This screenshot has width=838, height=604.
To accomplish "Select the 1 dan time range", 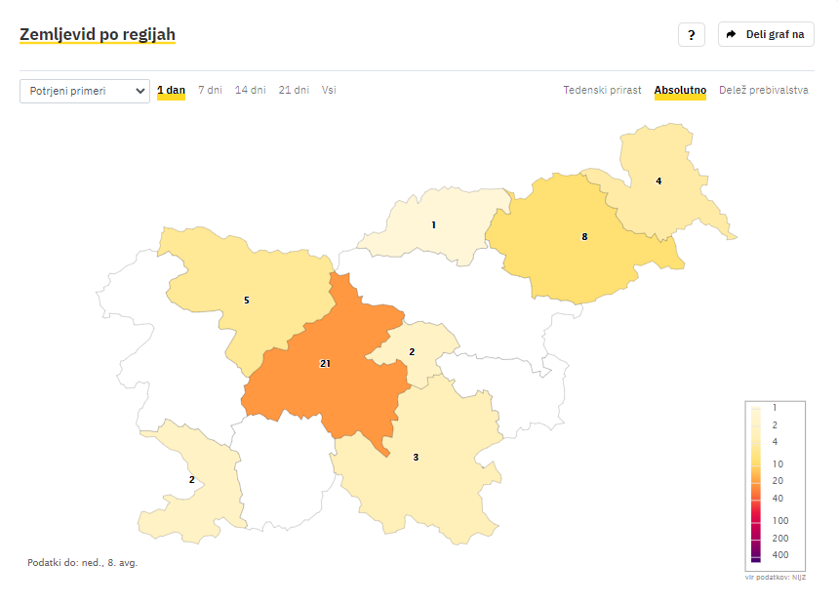I will coord(171,91).
